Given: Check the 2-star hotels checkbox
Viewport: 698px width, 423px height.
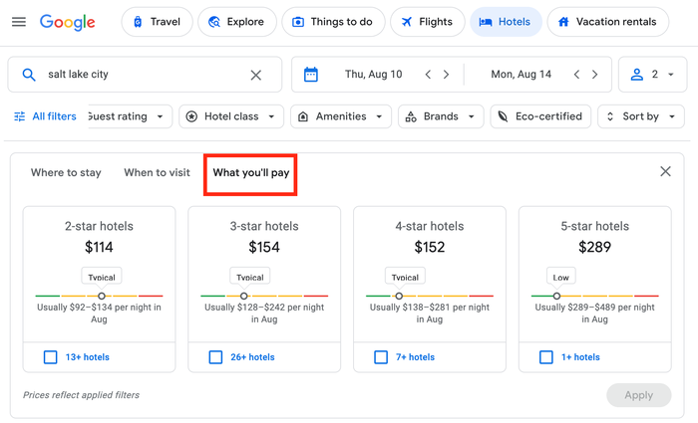Looking at the screenshot, I should 50,357.
